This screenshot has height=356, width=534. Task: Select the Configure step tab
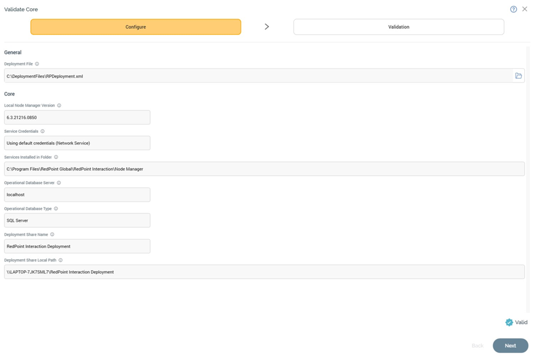pos(135,27)
